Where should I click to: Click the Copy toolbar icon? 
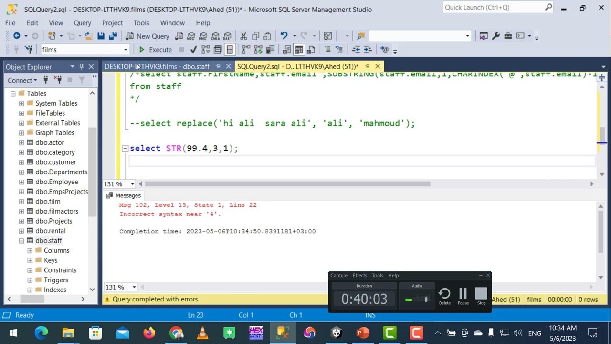click(255, 36)
